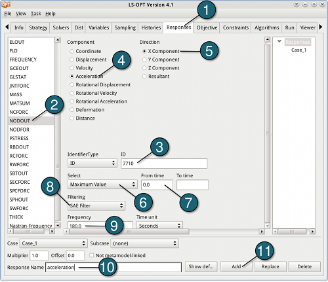This screenshot has width=328, height=282.
Task: Open the View menu
Action: point(21,14)
